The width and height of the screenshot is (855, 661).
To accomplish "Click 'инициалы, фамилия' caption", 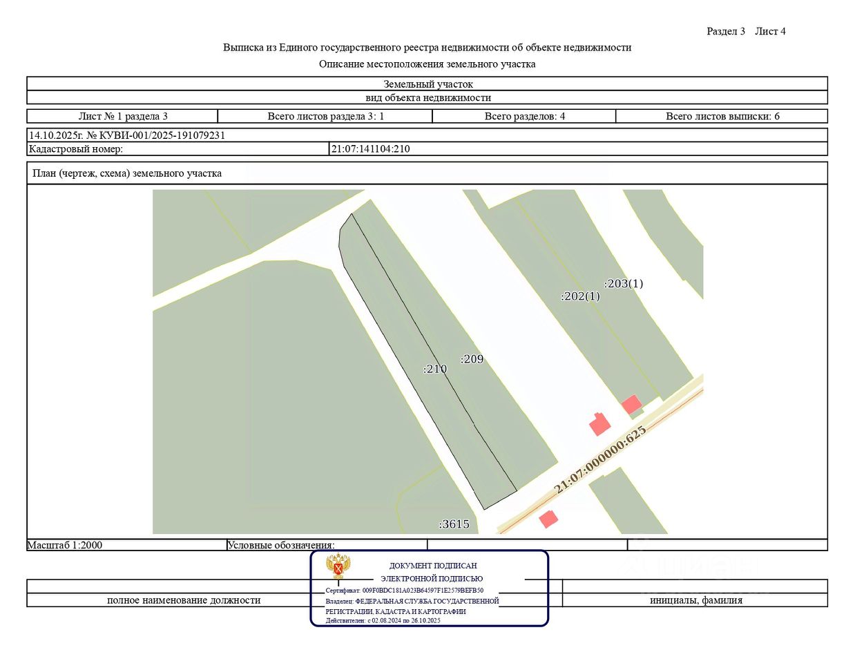I will click(x=696, y=600).
